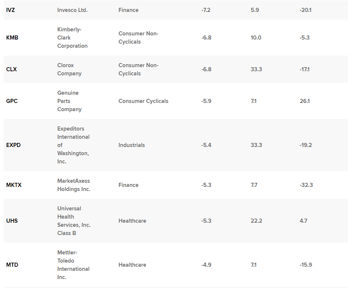Image resolution: width=348 pixels, height=288 pixels.
Task: Click the -32.3 value in MKTX row
Action: click(306, 185)
